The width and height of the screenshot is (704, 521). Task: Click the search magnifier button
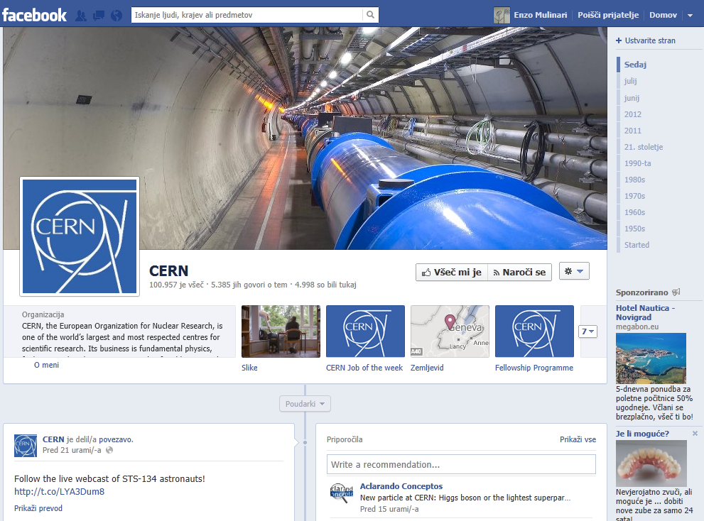click(370, 15)
